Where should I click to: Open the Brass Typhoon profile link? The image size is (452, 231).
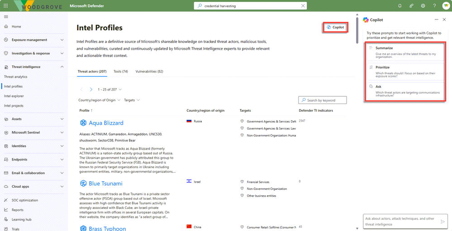[x=107, y=229]
